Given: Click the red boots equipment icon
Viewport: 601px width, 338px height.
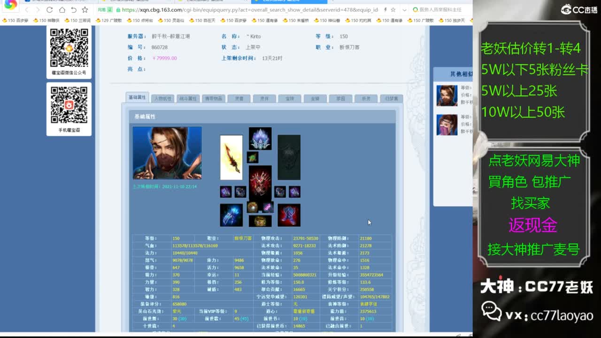Looking at the screenshot, I should pos(289,215).
